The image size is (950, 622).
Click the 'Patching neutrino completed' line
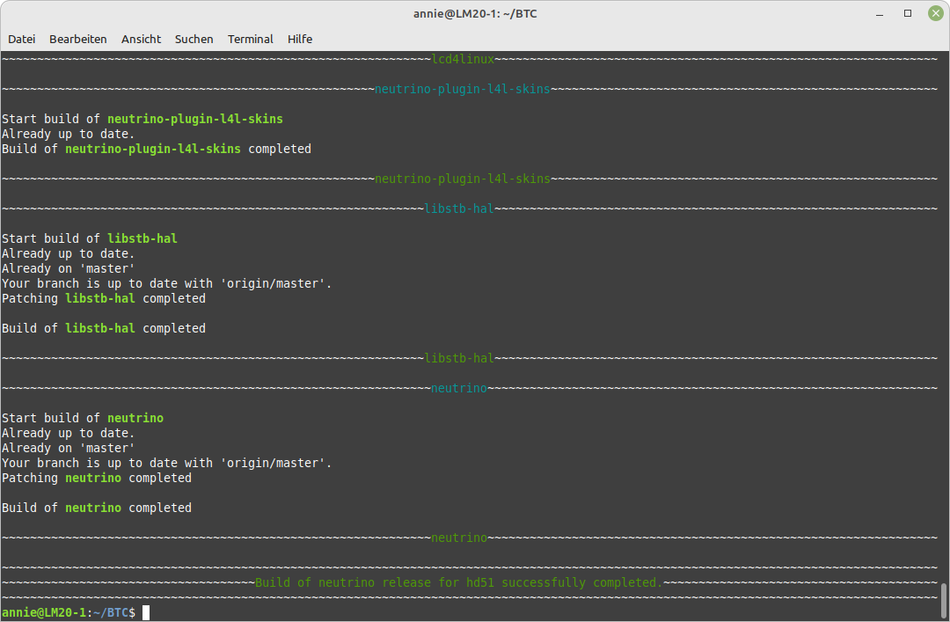(x=97, y=478)
